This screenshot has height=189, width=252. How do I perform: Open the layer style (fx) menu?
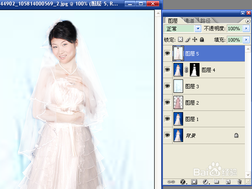click(183, 182)
